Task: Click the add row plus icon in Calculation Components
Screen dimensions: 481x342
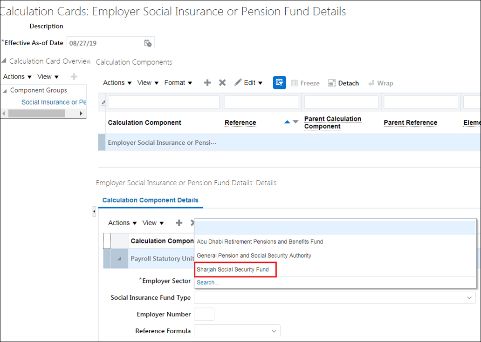Action: (207, 83)
